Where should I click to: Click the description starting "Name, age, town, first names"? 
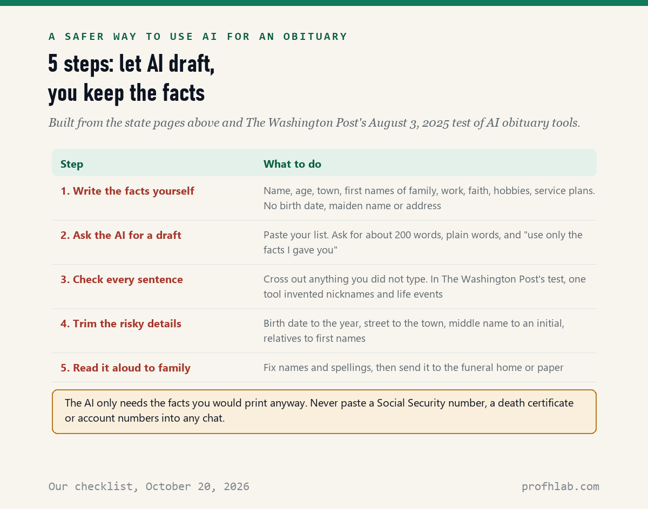(429, 198)
